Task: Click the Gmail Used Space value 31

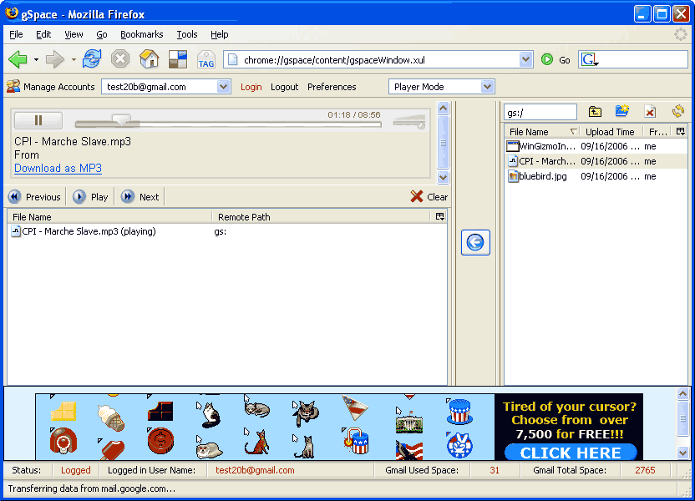Action: coord(495,470)
